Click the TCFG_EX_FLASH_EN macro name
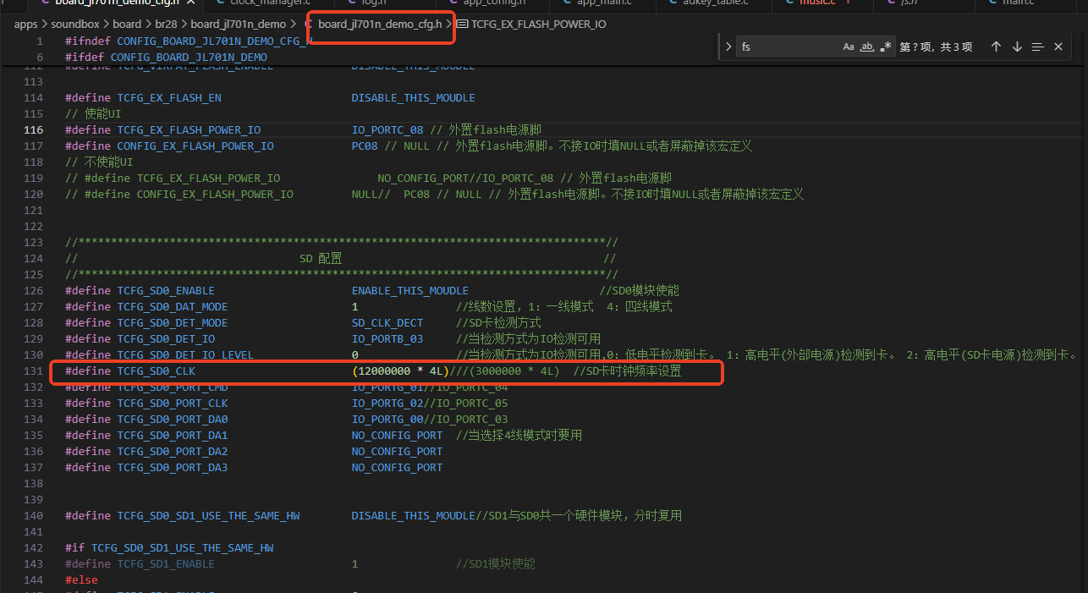This screenshot has height=593, width=1088. (169, 98)
